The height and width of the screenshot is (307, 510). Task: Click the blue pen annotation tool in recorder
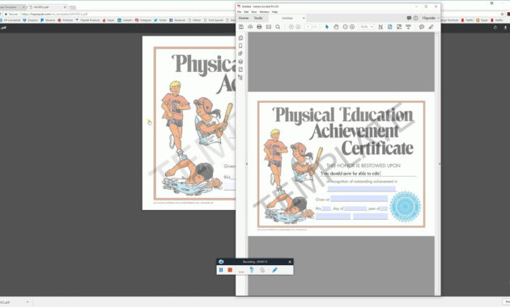[275, 270]
